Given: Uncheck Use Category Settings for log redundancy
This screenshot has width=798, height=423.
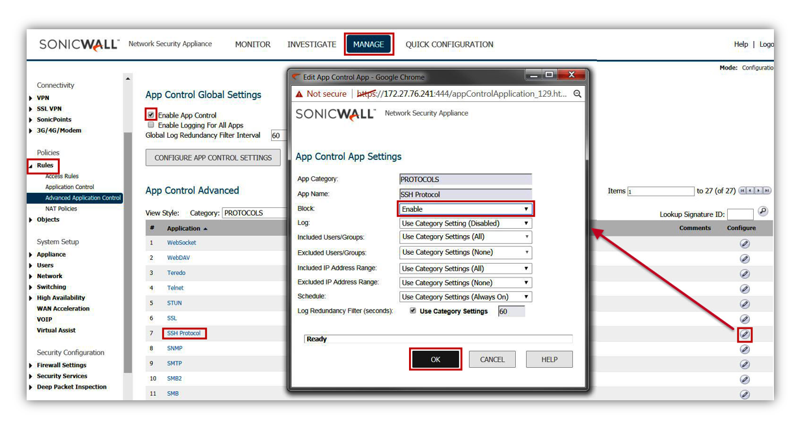Looking at the screenshot, I should tap(413, 311).
